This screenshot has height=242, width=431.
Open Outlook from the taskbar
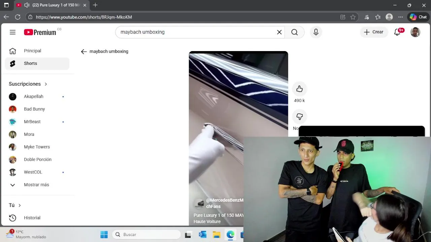tap(202, 235)
